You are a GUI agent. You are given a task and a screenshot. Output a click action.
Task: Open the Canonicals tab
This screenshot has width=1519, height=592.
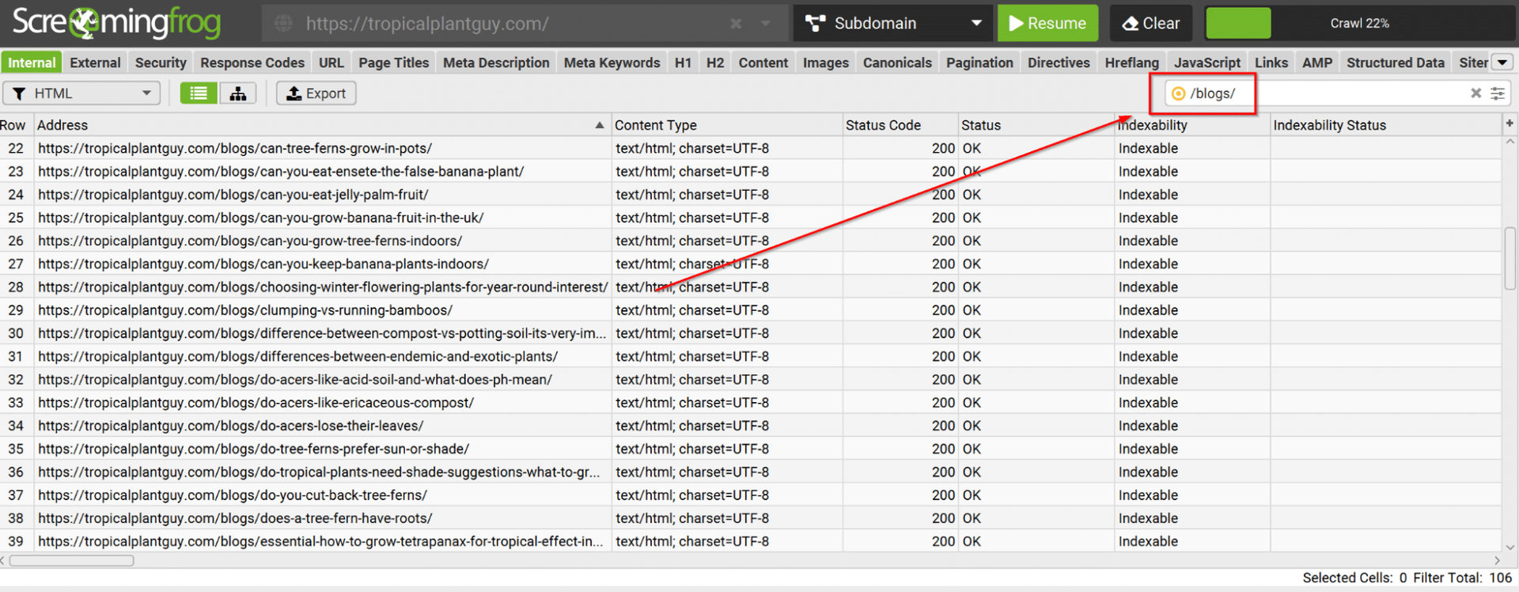point(897,63)
